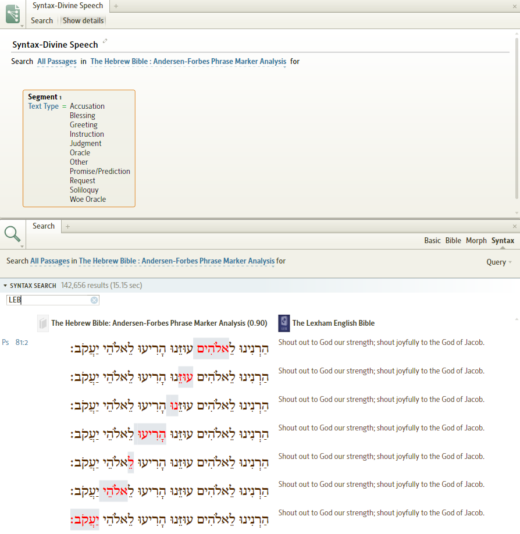Change the Hebrew Bible resource in the Search panel

pyautogui.click(x=177, y=261)
